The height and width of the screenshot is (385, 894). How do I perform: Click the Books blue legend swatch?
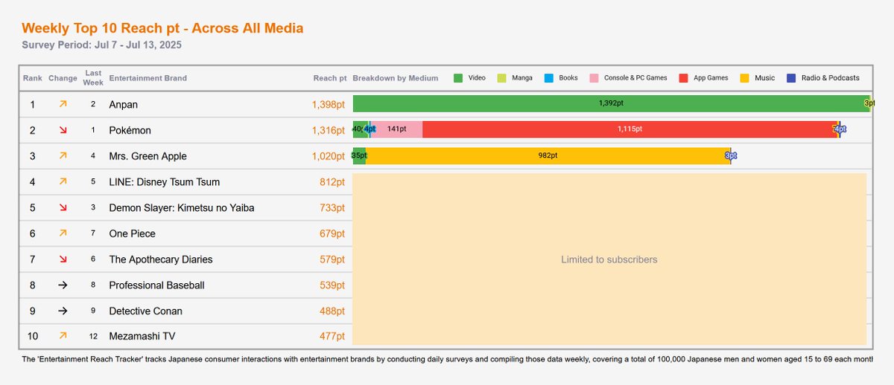pyautogui.click(x=549, y=78)
